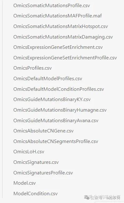
Task: Open OmicsAbsoluteCNGene.csv file
Action: point(44,131)
